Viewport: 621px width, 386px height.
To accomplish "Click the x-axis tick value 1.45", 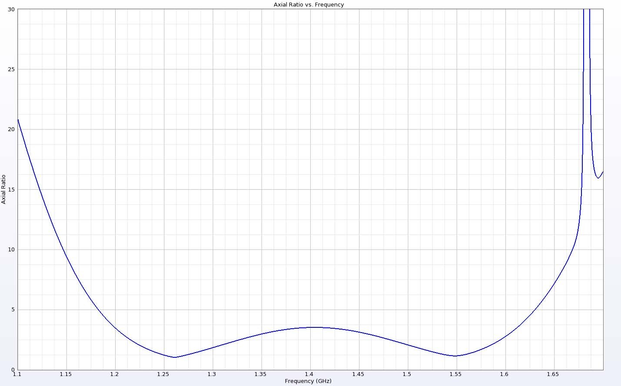I will click(358, 374).
